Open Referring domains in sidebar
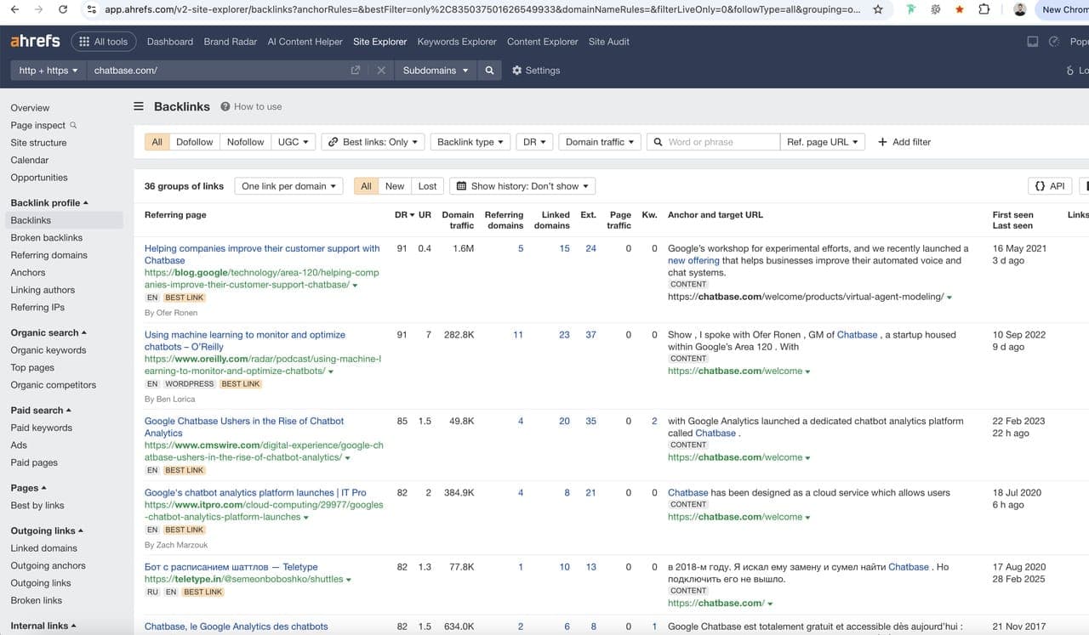This screenshot has width=1089, height=635. coord(48,255)
